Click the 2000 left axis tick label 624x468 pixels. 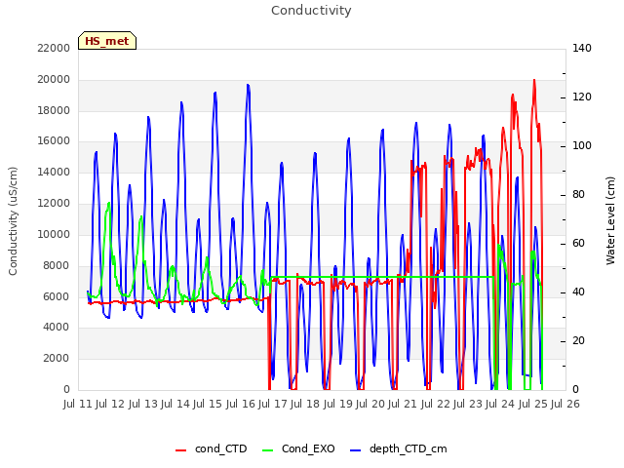coord(57,359)
